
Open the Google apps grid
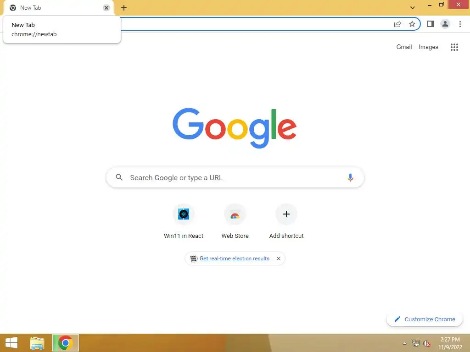click(454, 47)
